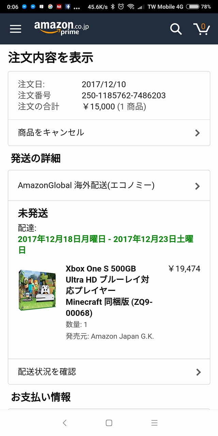Tap the alarm clock status icon
The width and height of the screenshot is (218, 436).
pos(121,6)
